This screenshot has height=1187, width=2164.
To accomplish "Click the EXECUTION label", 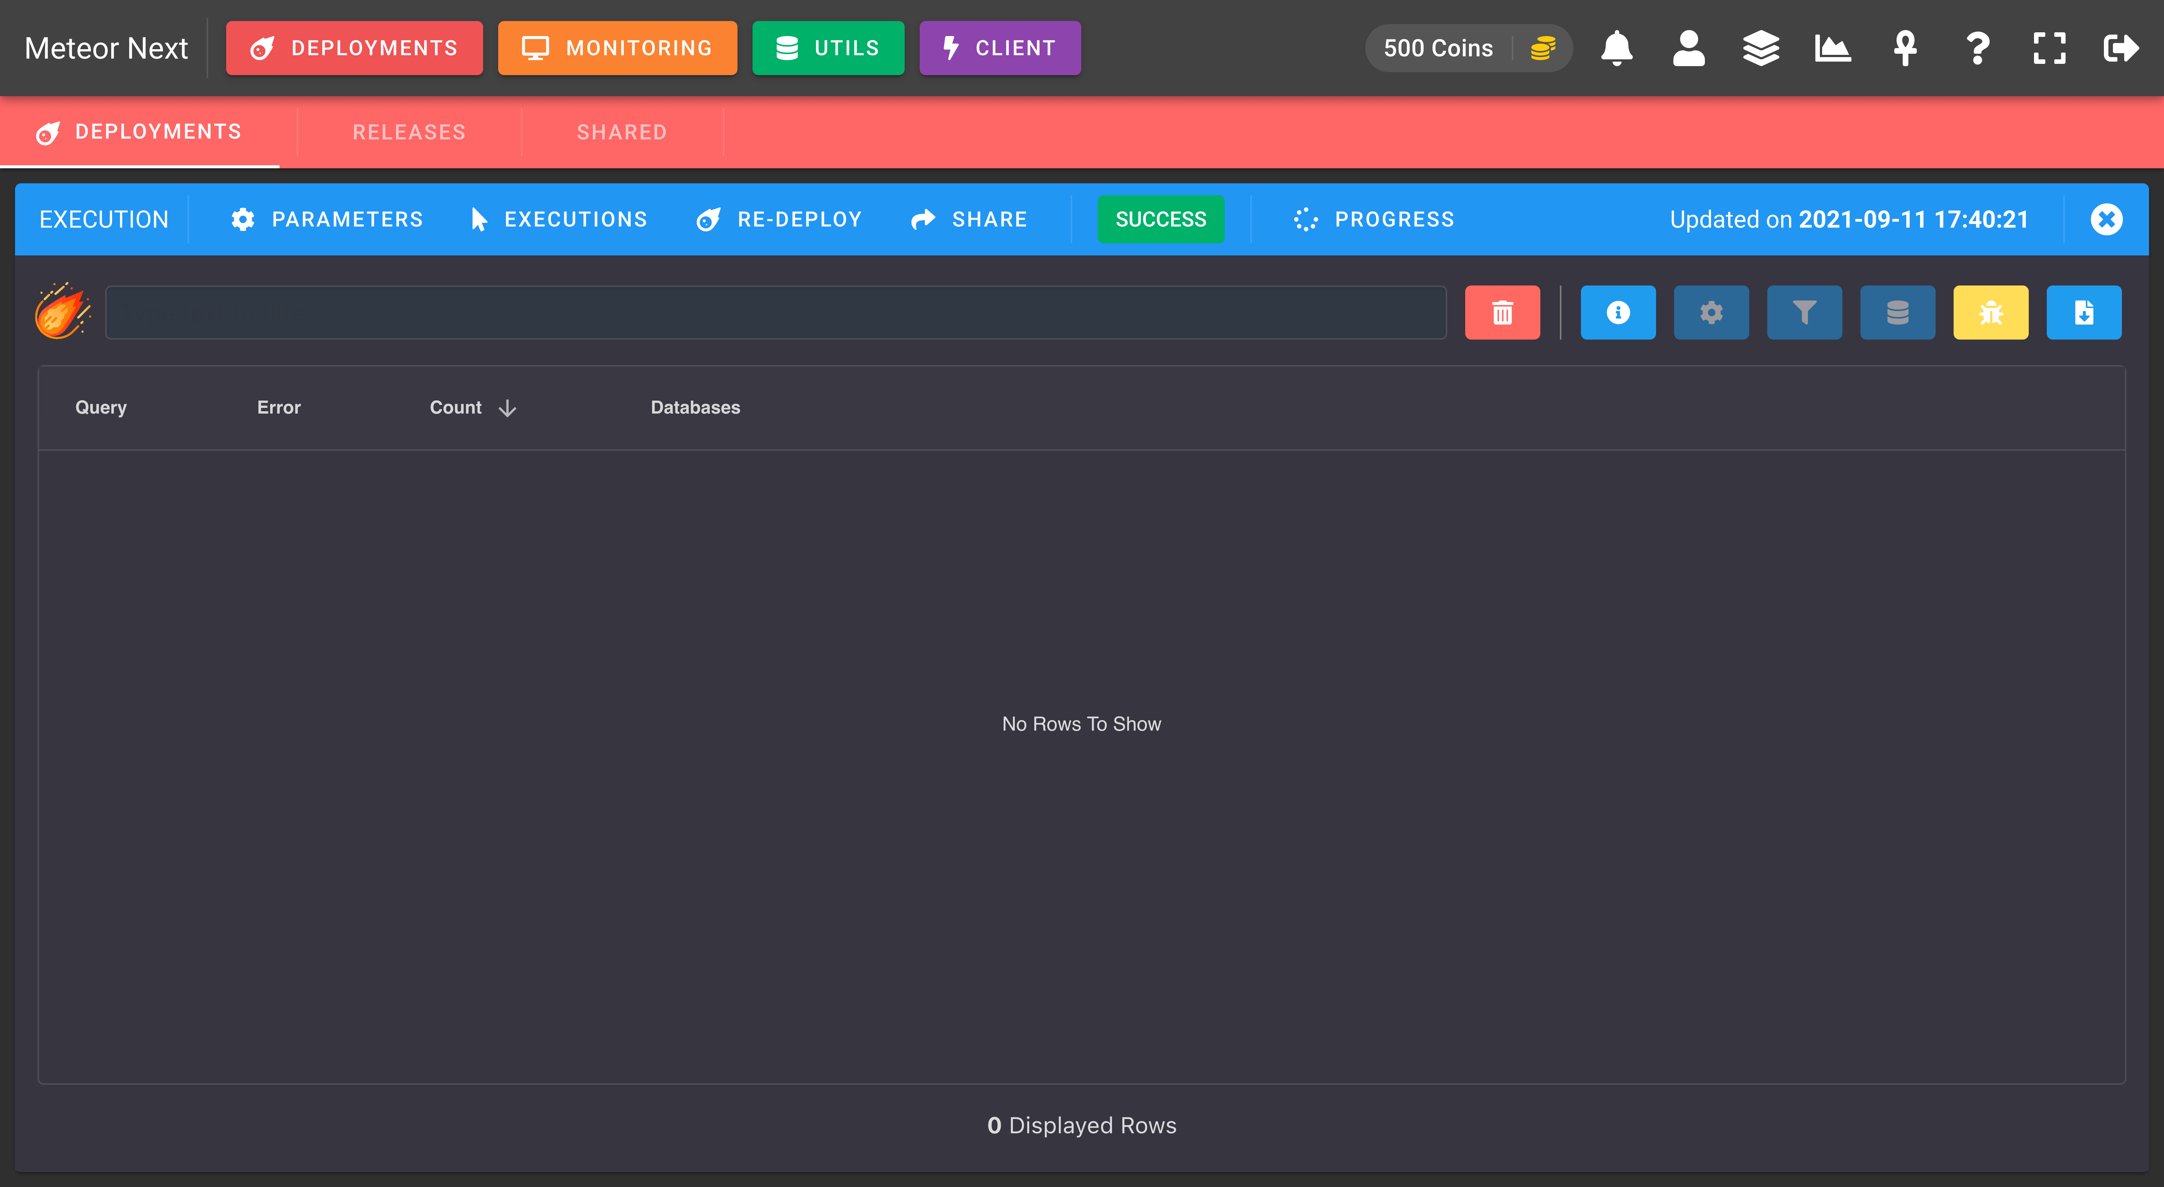I will (104, 219).
